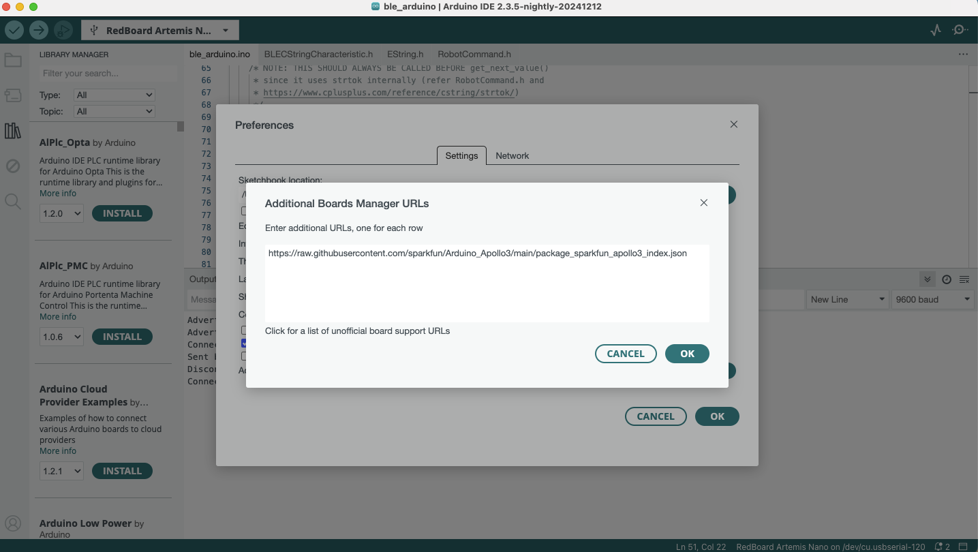Toggle timestamp clock icon in serial monitor
This screenshot has width=978, height=552.
(x=947, y=279)
